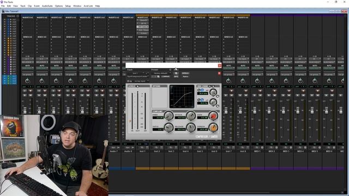Image resolution: width=349 pixels, height=196 pixels.
Task: Click the COMPARE button in the plug-in
Action: tap(165, 77)
